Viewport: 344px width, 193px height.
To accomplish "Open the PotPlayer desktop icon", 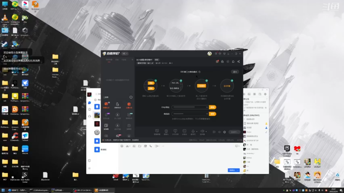I will [15, 97].
